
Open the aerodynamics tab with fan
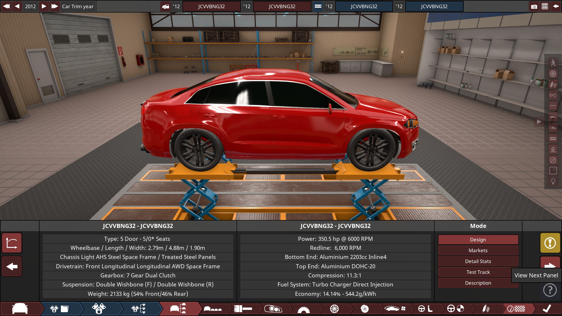pos(395,309)
